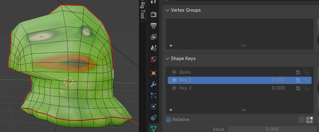The width and height of the screenshot is (319, 132).
Task: Open the View Layer properties tab
Action: 154,37
